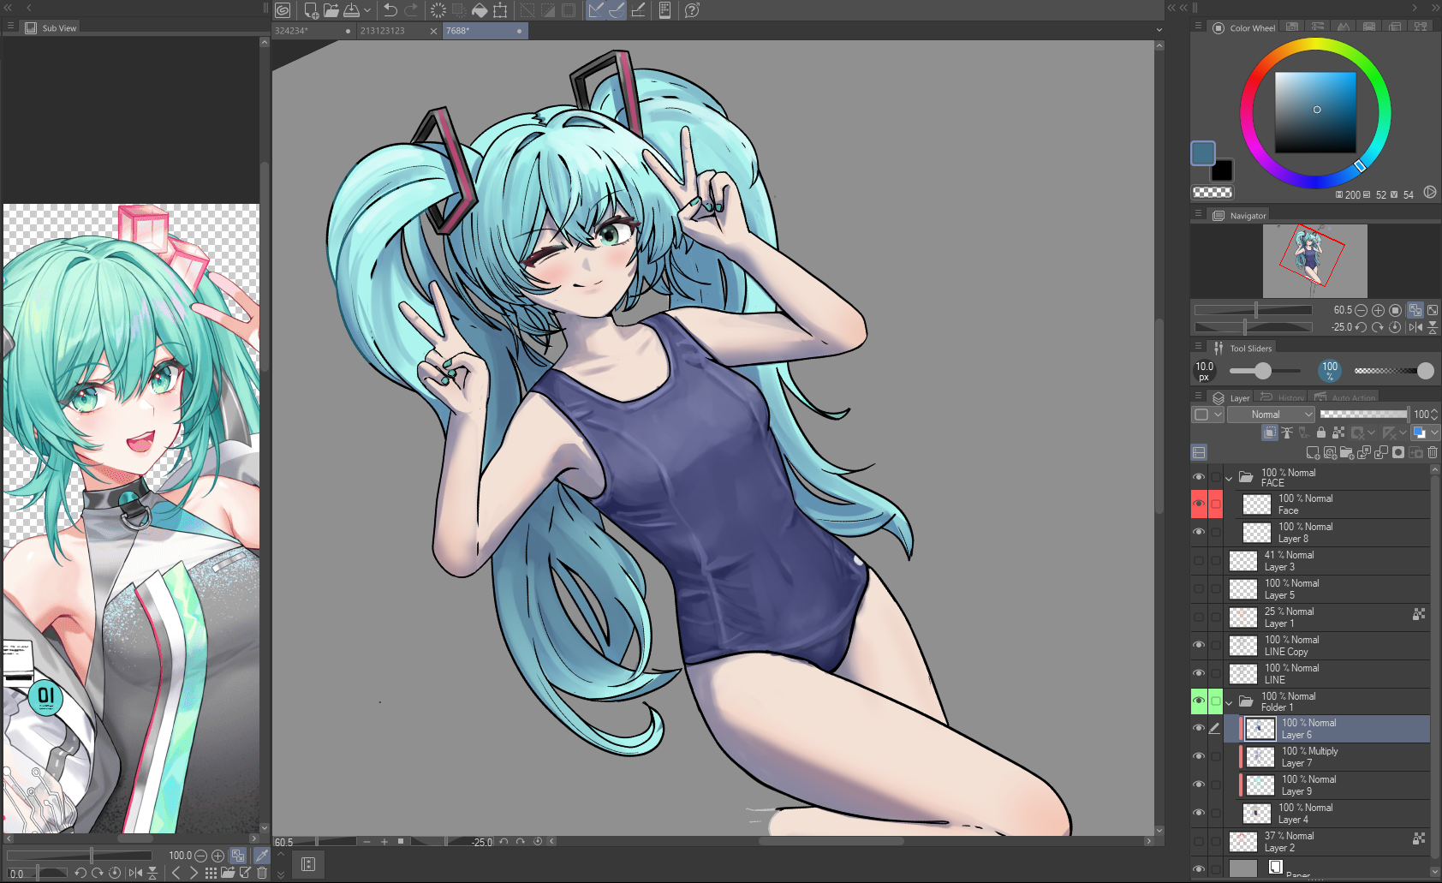Undo the last action
The image size is (1442, 883).
(x=390, y=10)
